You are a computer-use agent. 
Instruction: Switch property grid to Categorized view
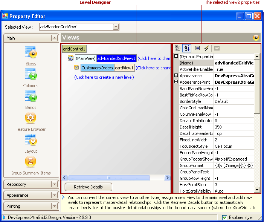click(x=178, y=48)
